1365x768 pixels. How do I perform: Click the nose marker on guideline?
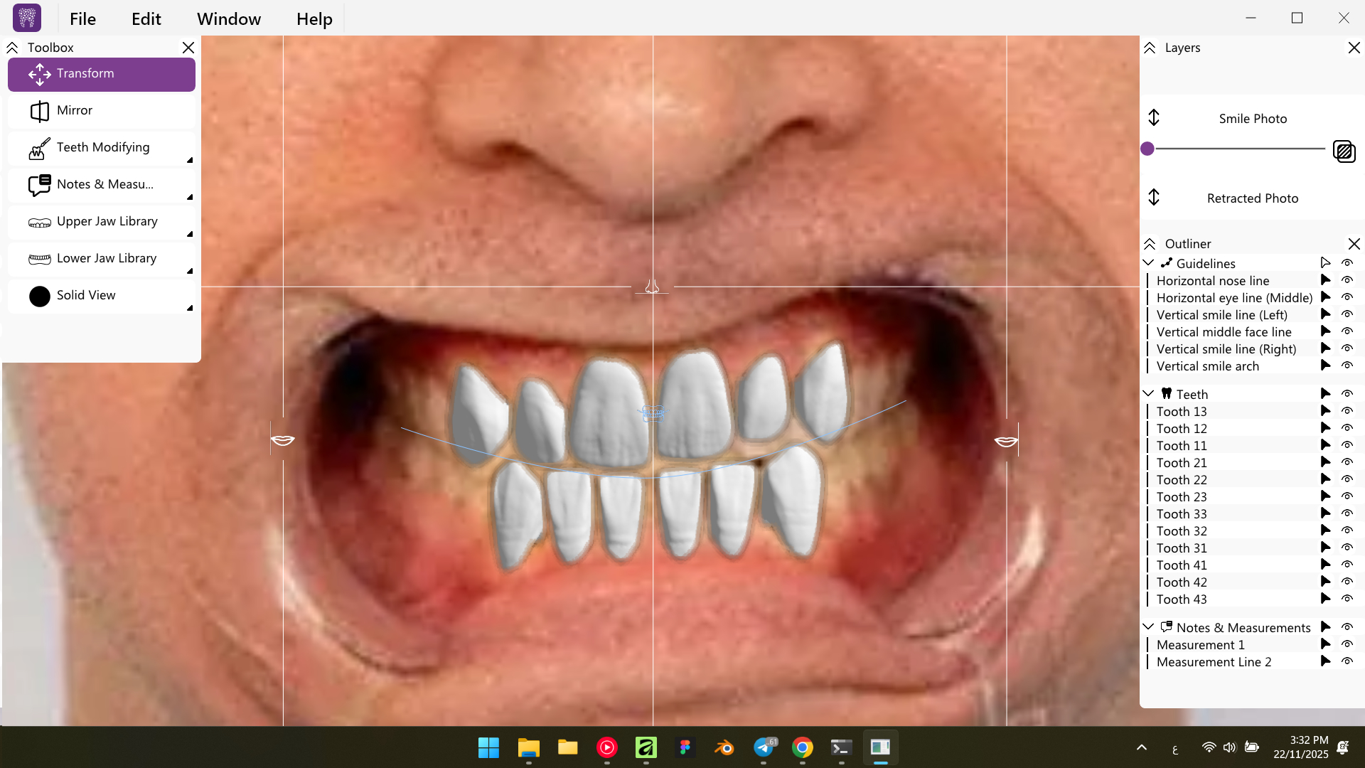point(652,287)
